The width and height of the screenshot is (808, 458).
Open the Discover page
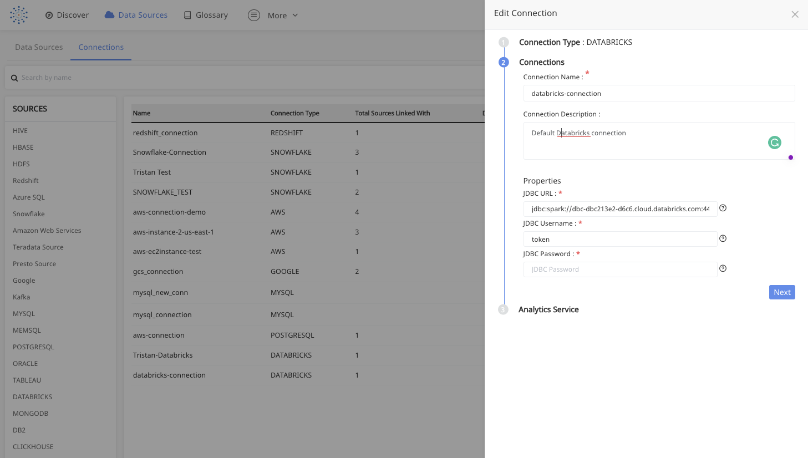click(67, 15)
